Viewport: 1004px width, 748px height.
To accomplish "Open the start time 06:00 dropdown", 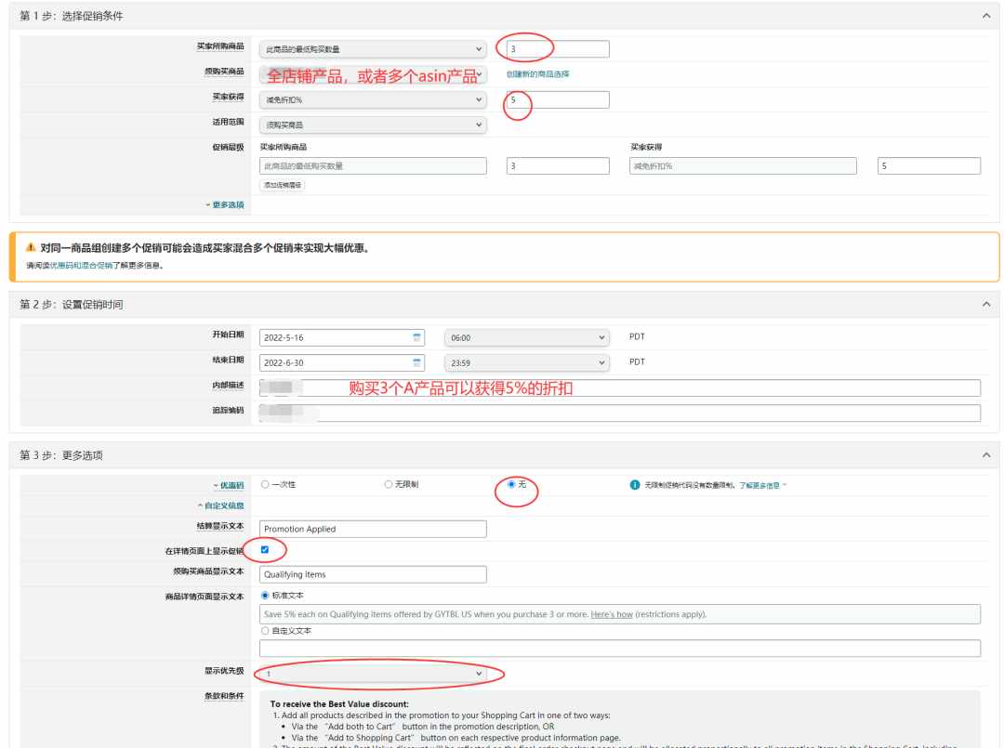I will pos(526,338).
